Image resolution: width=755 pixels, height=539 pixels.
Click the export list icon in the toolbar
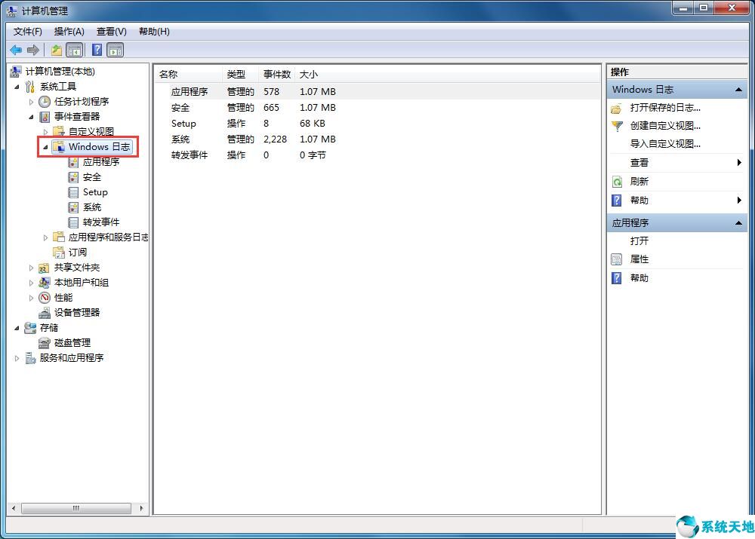[56, 50]
